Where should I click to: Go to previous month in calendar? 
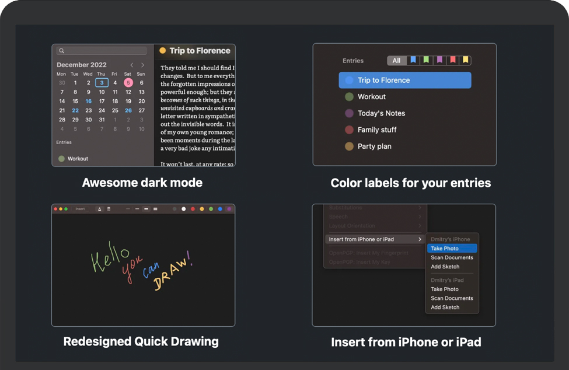coord(132,65)
